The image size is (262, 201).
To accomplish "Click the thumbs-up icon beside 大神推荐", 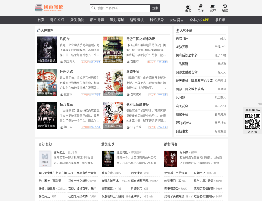I will pos(38,30).
